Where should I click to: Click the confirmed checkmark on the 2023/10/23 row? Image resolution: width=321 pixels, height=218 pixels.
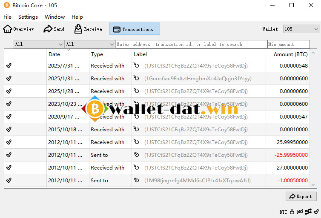(x=9, y=104)
